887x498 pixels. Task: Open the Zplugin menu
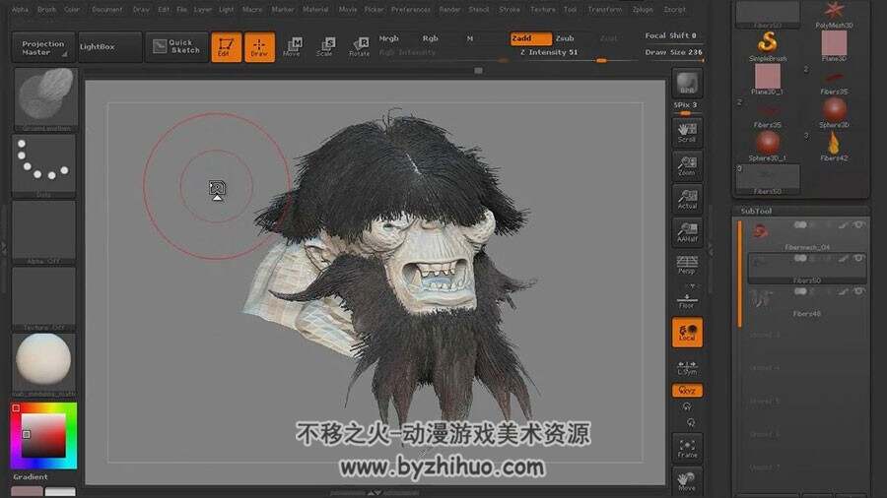pyautogui.click(x=643, y=9)
